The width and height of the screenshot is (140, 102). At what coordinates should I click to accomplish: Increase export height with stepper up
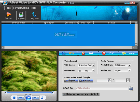click(x=128, y=79)
